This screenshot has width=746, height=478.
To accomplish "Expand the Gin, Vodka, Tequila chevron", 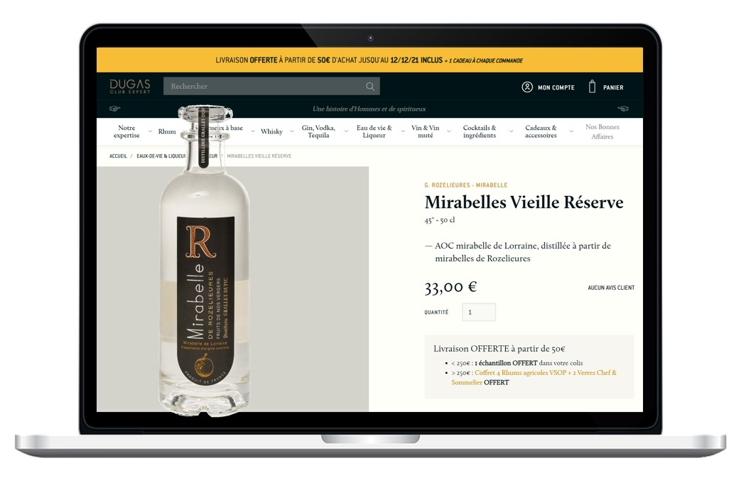I will (346, 131).
